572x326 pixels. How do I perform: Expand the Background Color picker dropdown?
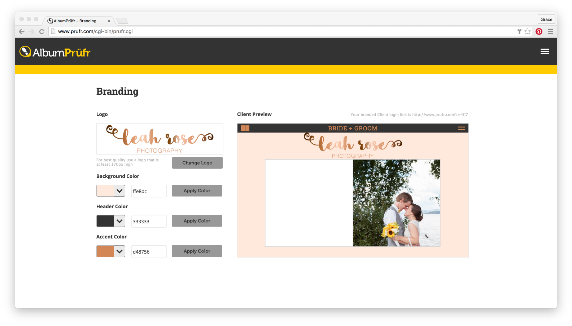(119, 191)
